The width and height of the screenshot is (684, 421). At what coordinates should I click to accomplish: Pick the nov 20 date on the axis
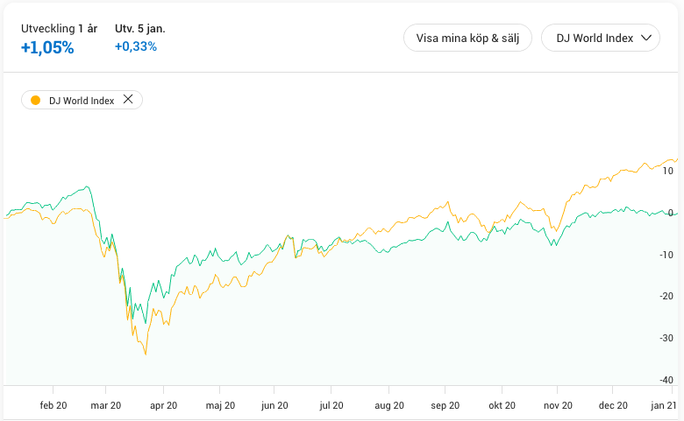(558, 405)
